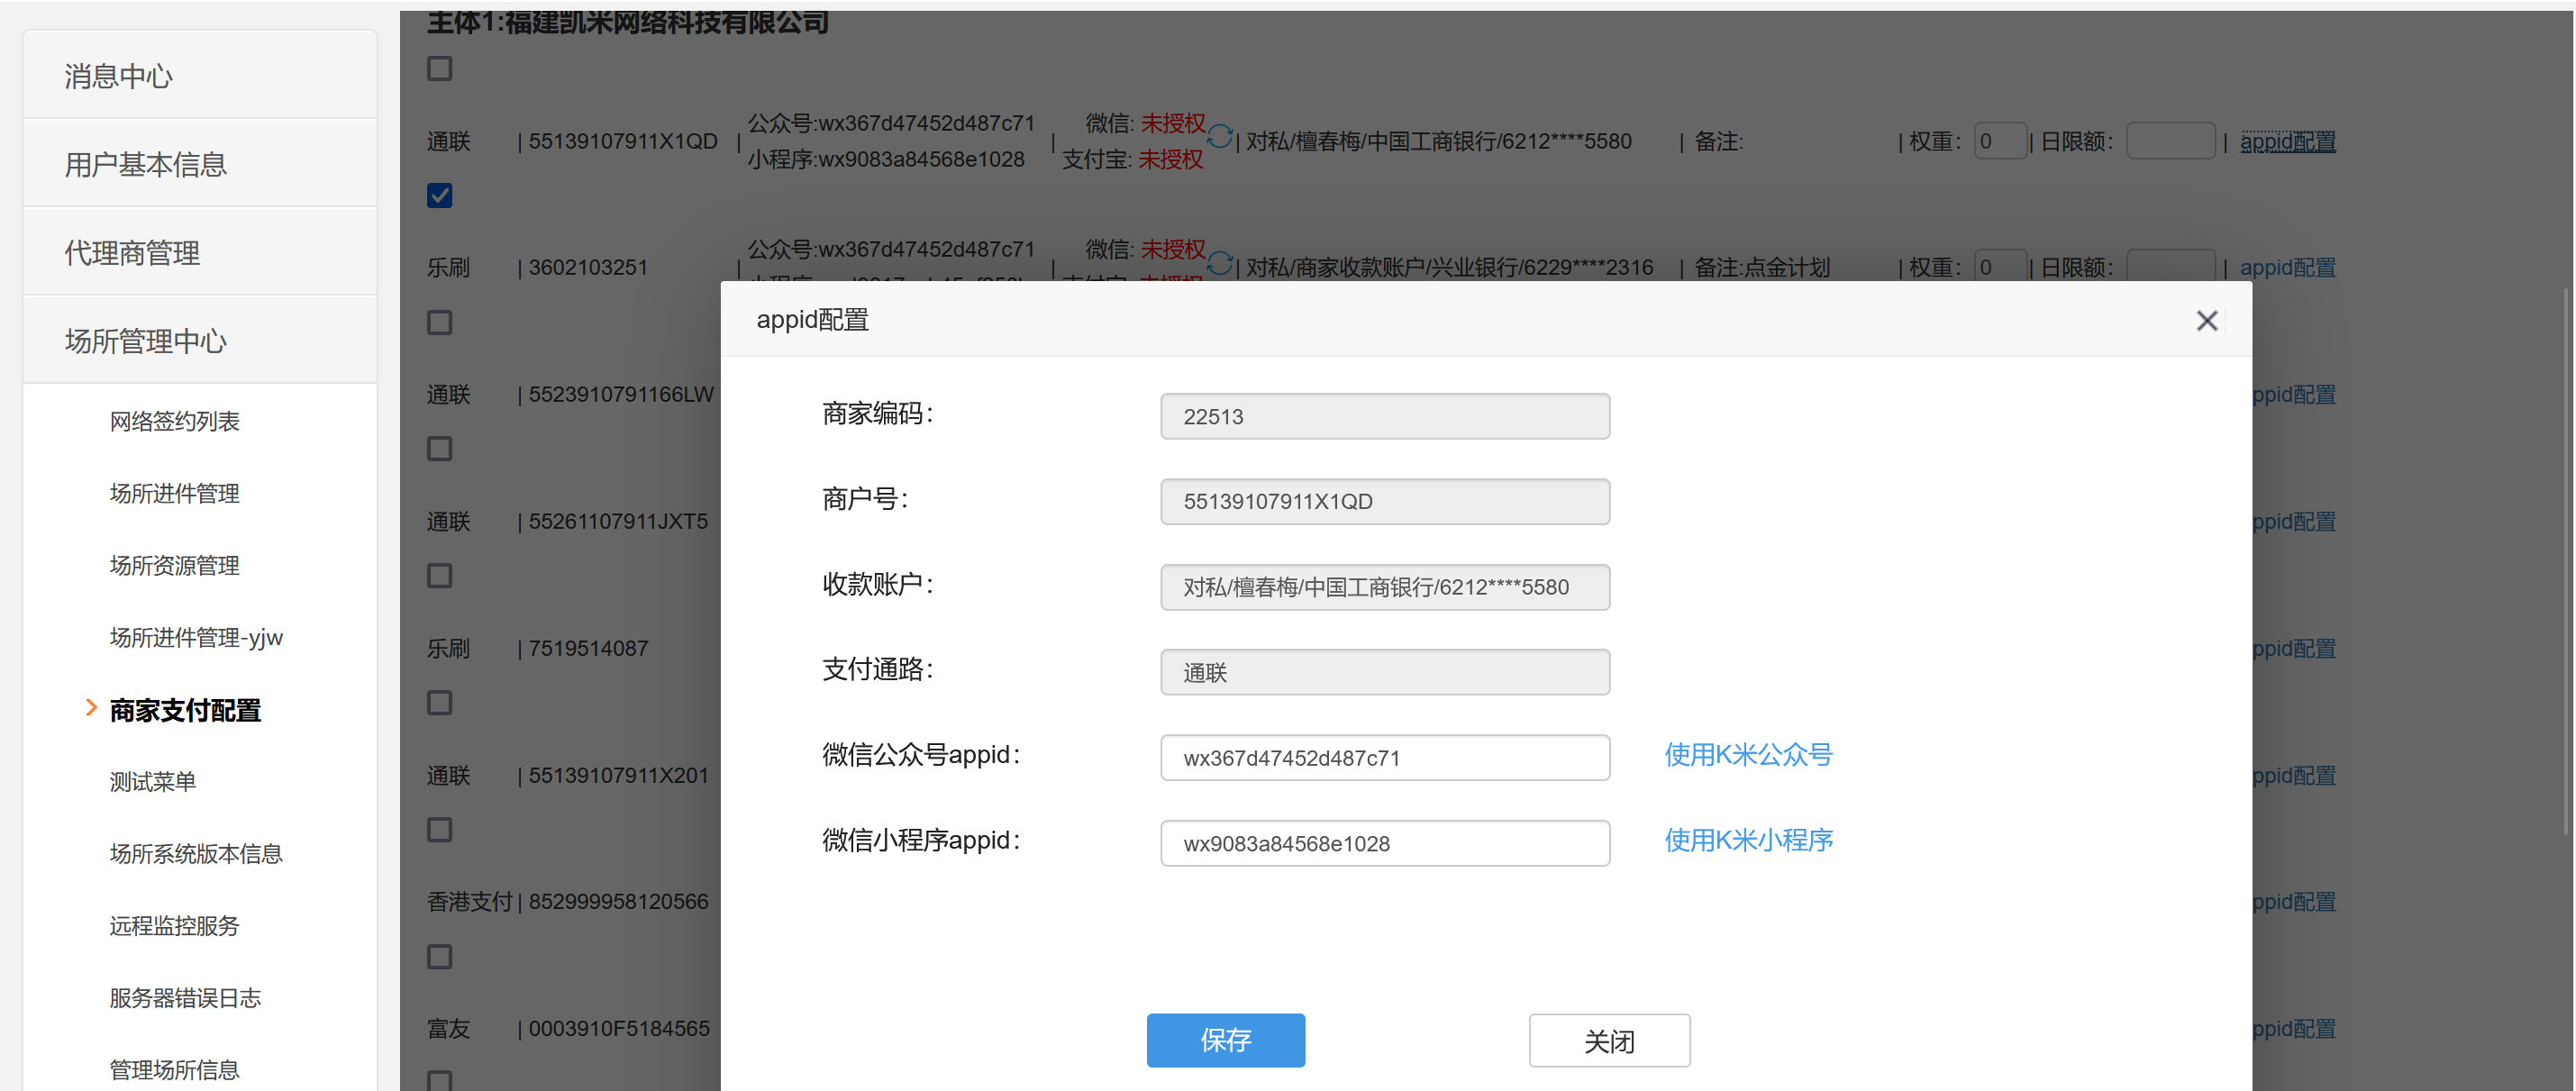Click 备注:点金计划 text
Viewport: 2576px width, 1091px height.
pyautogui.click(x=1762, y=267)
